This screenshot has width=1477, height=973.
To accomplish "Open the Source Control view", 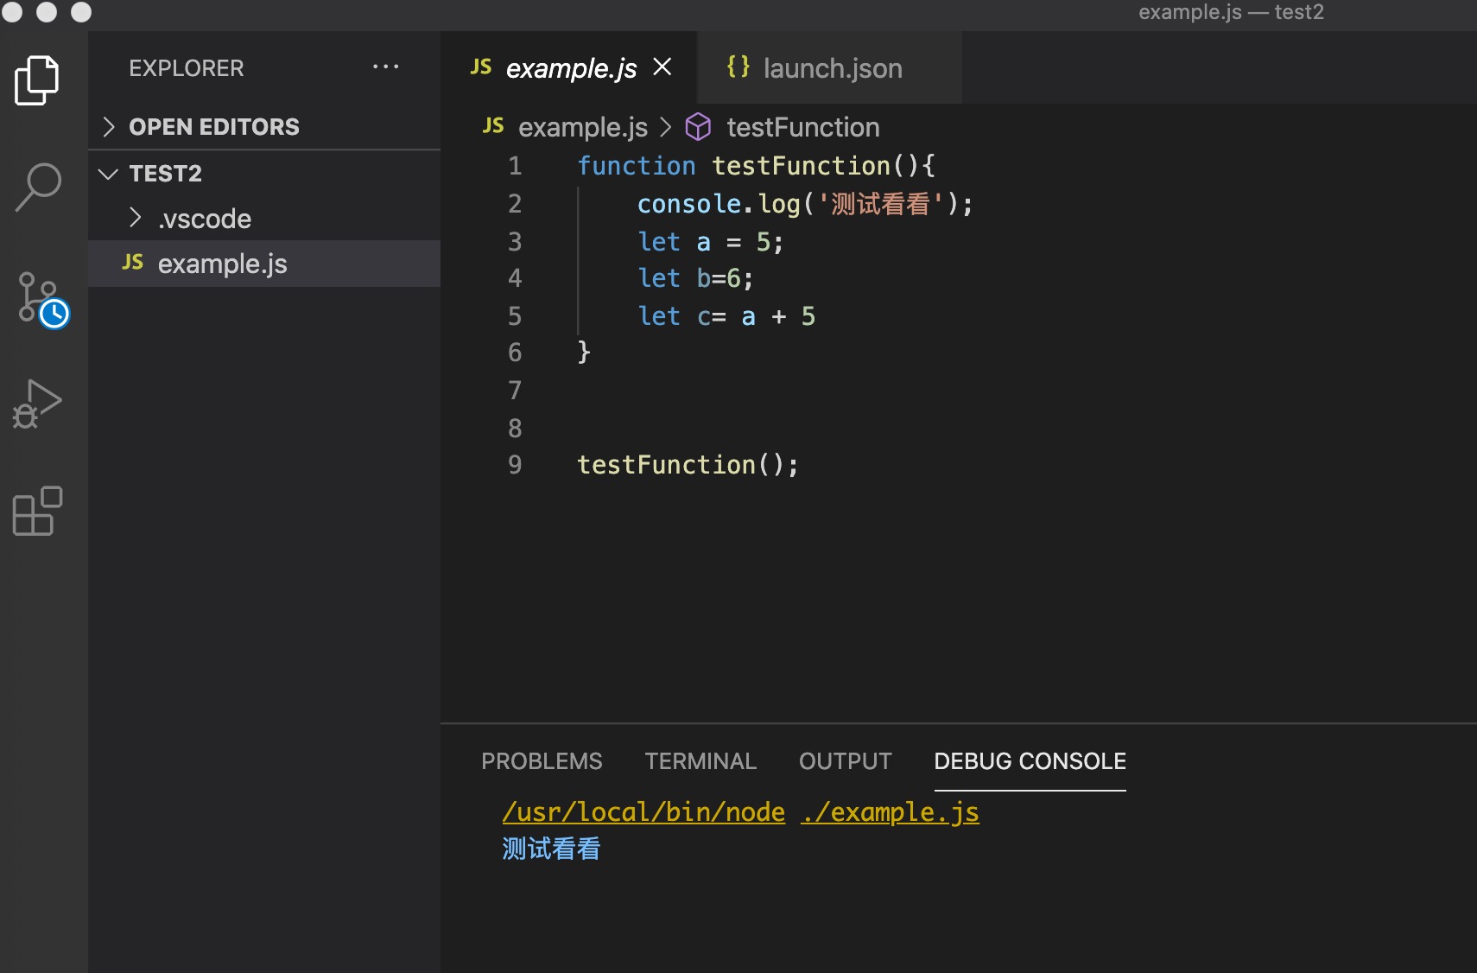I will pos(41,299).
